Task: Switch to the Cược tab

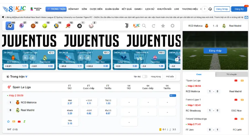Action: (x=199, y=74)
